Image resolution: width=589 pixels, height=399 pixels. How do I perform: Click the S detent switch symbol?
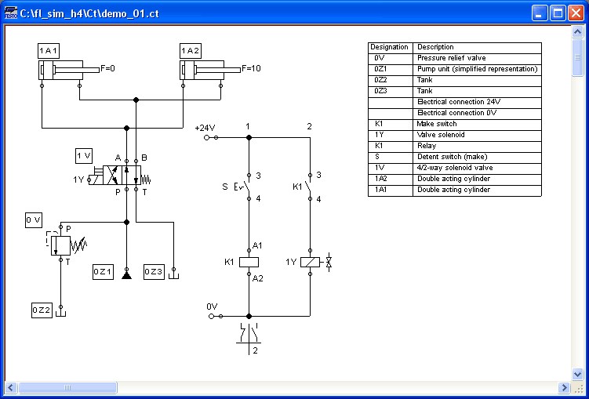coord(243,187)
